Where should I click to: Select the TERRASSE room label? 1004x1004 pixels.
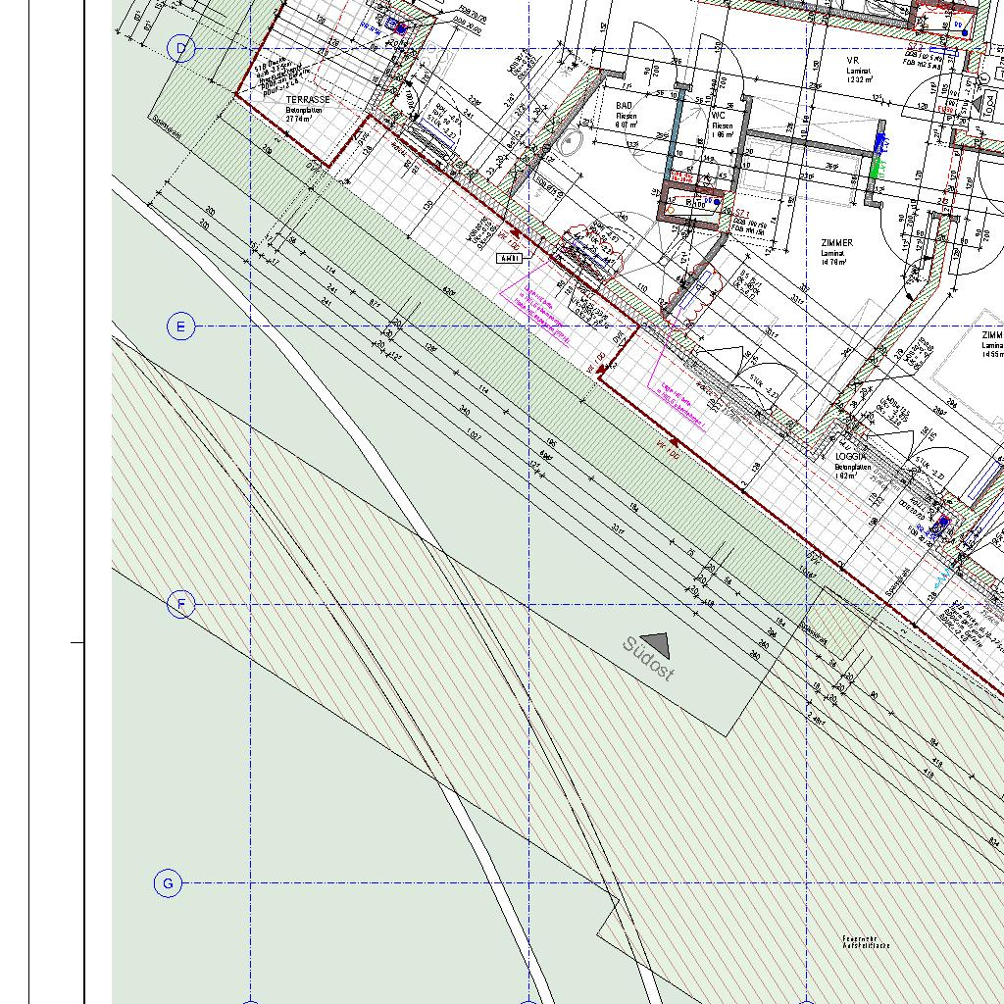tap(308, 100)
